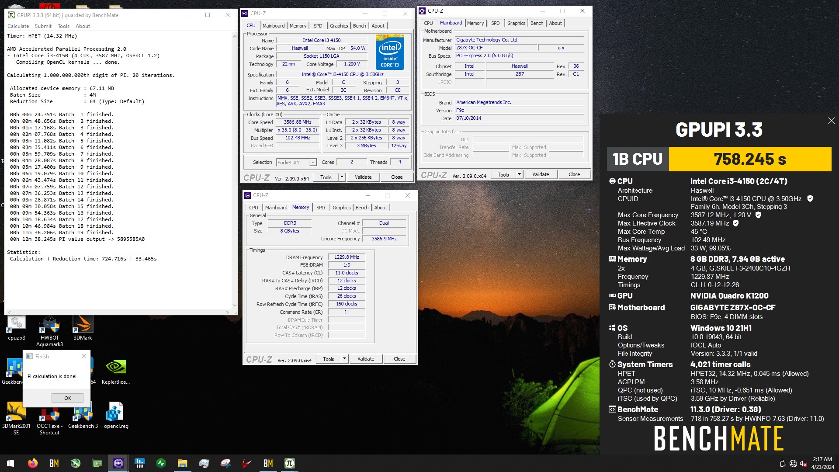This screenshot has width=839, height=472.
Task: Click OK in the Finish dialog
Action: coord(67,398)
